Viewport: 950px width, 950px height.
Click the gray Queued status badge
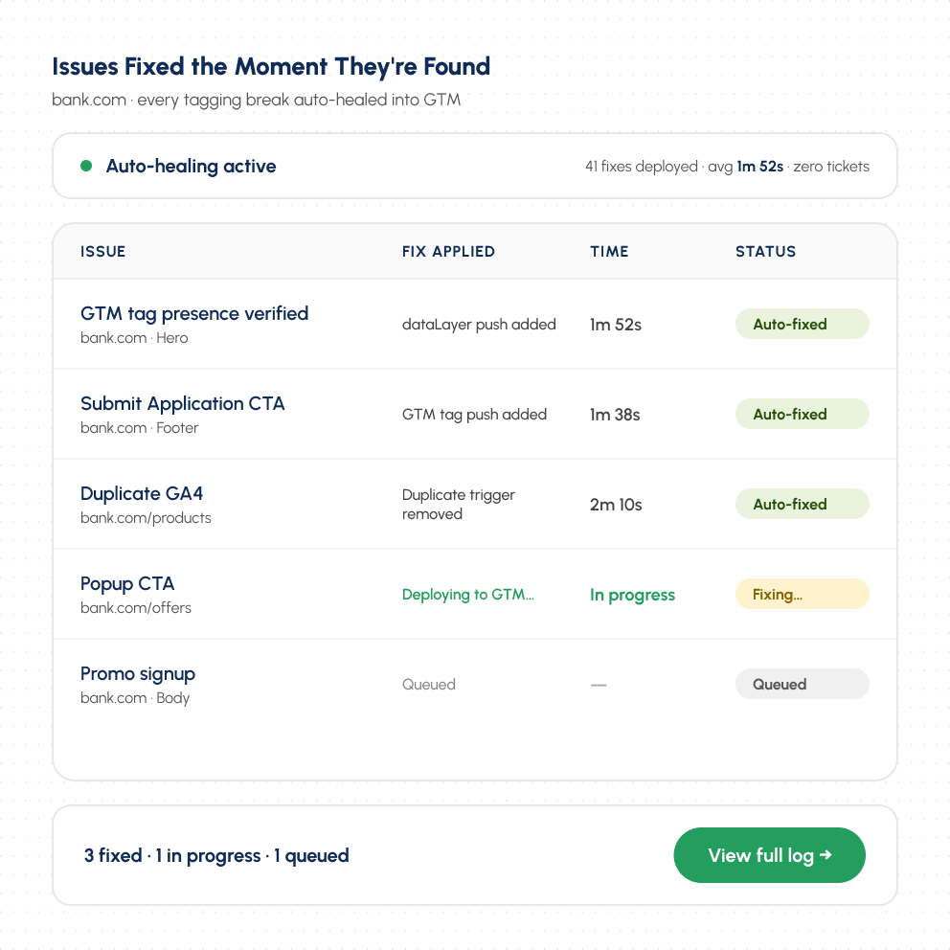pyautogui.click(x=803, y=684)
